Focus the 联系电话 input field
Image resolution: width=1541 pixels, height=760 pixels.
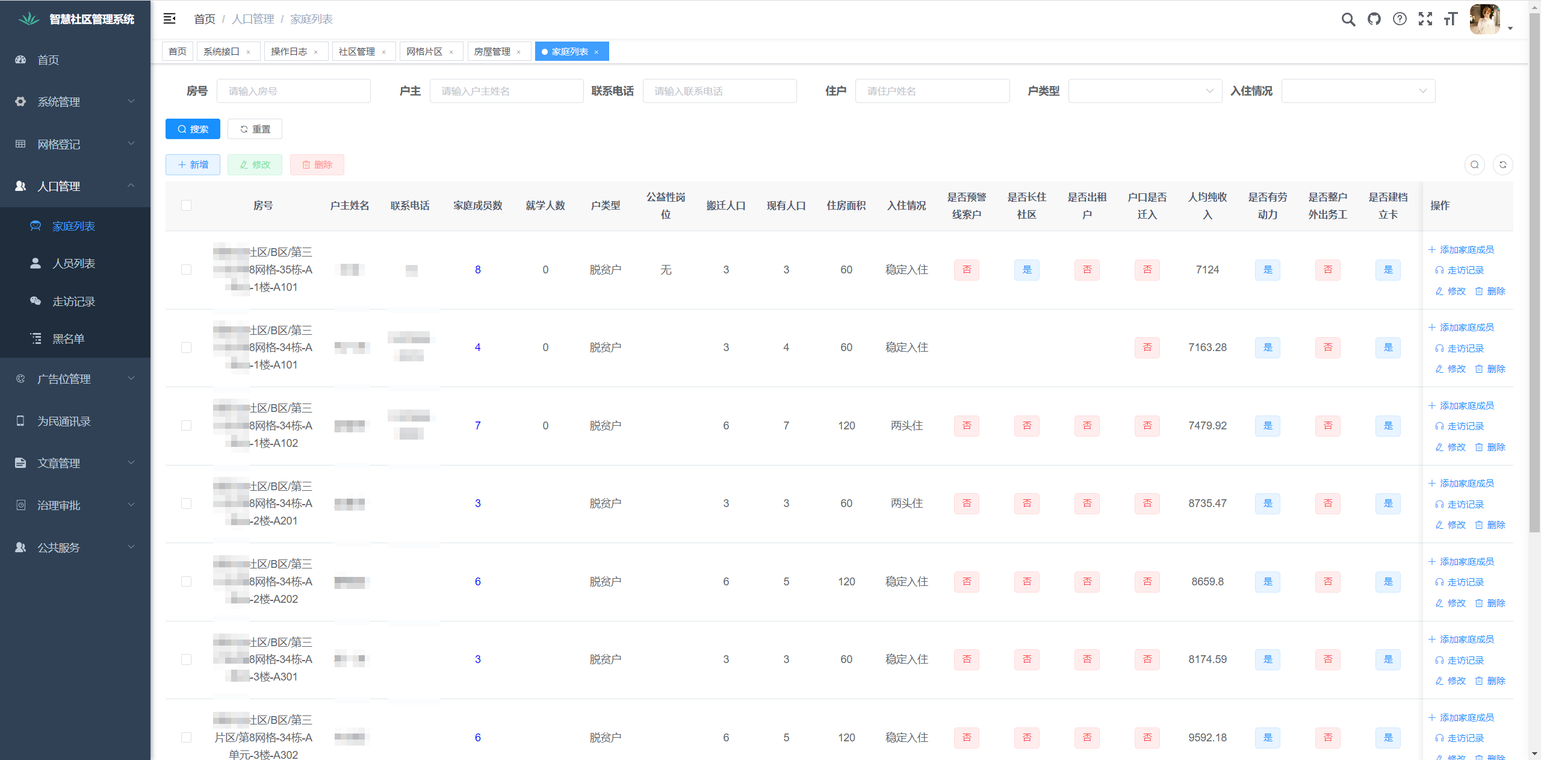click(720, 91)
